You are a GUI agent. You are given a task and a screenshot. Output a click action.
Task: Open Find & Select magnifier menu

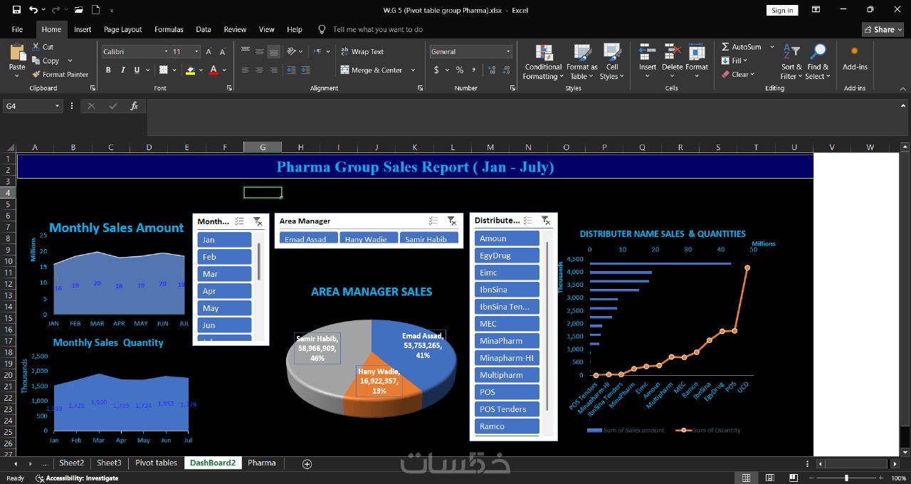818,62
